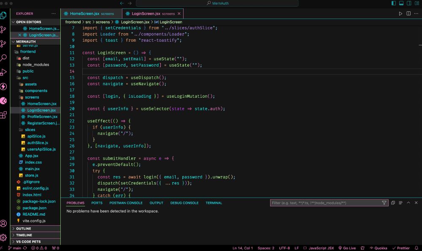Toggle the secondary sidebar layout icon

click(409, 3)
